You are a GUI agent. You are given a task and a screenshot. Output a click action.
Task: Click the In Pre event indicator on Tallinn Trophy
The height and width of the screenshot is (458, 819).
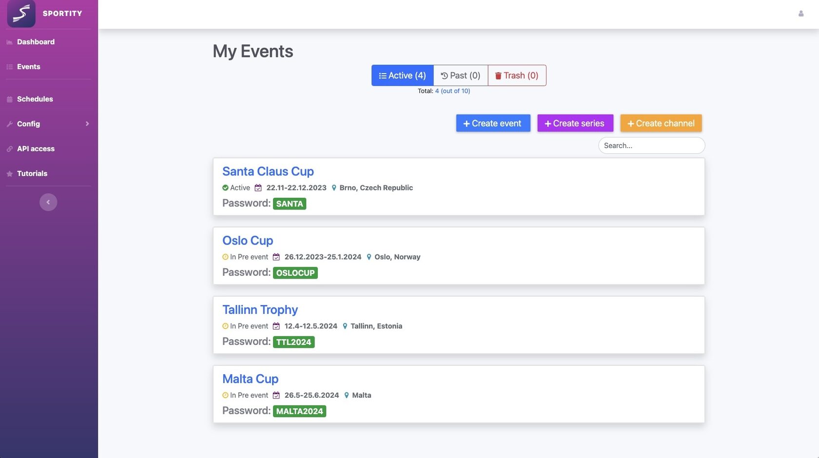225,326
